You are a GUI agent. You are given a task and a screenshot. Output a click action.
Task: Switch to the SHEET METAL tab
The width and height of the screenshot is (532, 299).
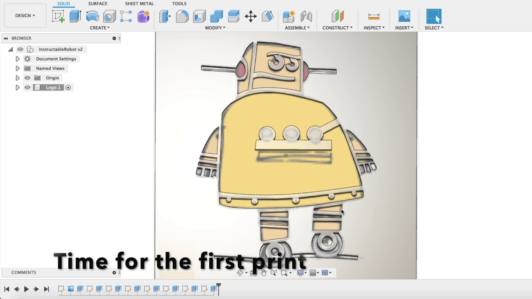tap(139, 4)
